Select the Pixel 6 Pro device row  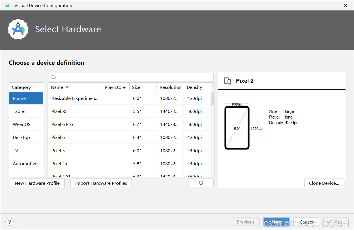point(129,124)
